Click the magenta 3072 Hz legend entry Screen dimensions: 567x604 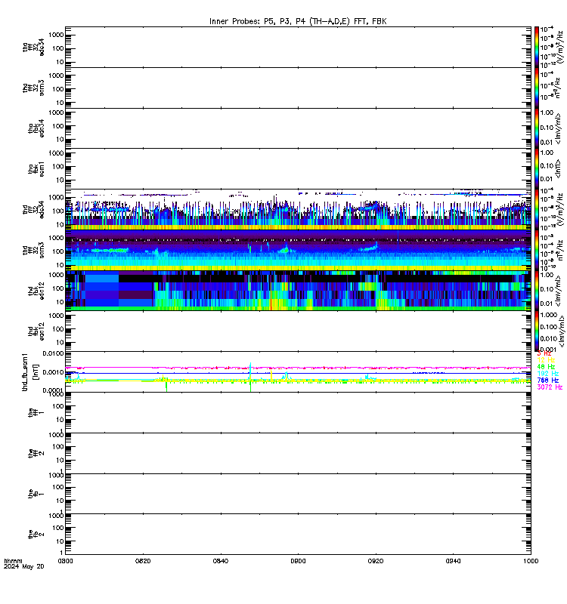tap(550, 387)
